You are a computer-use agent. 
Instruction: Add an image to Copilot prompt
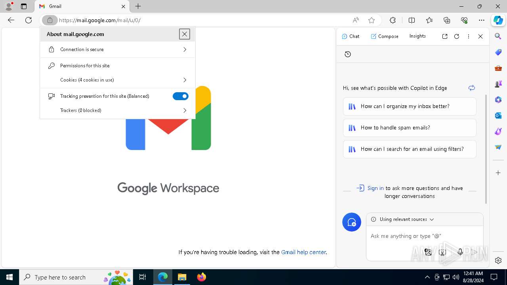coord(428,252)
